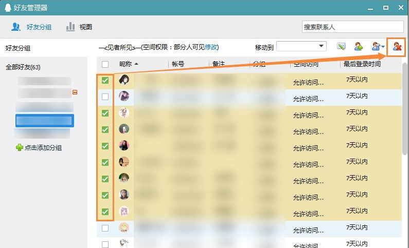Minimize the 好友管理器 window

[x=370, y=8]
